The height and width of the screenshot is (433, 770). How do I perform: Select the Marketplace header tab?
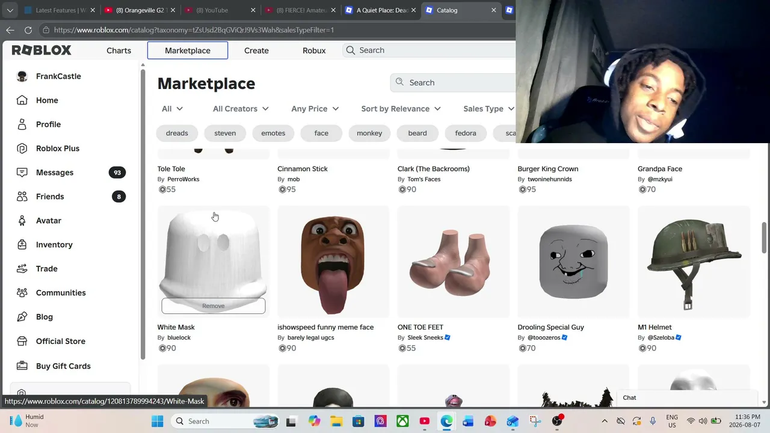(188, 51)
